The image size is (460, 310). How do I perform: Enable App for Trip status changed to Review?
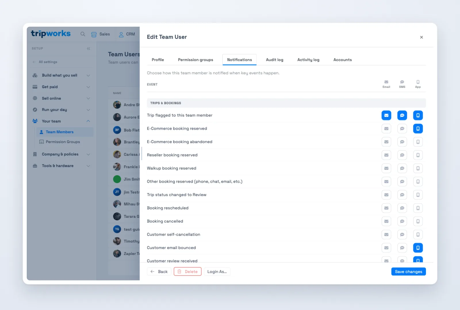[418, 195]
